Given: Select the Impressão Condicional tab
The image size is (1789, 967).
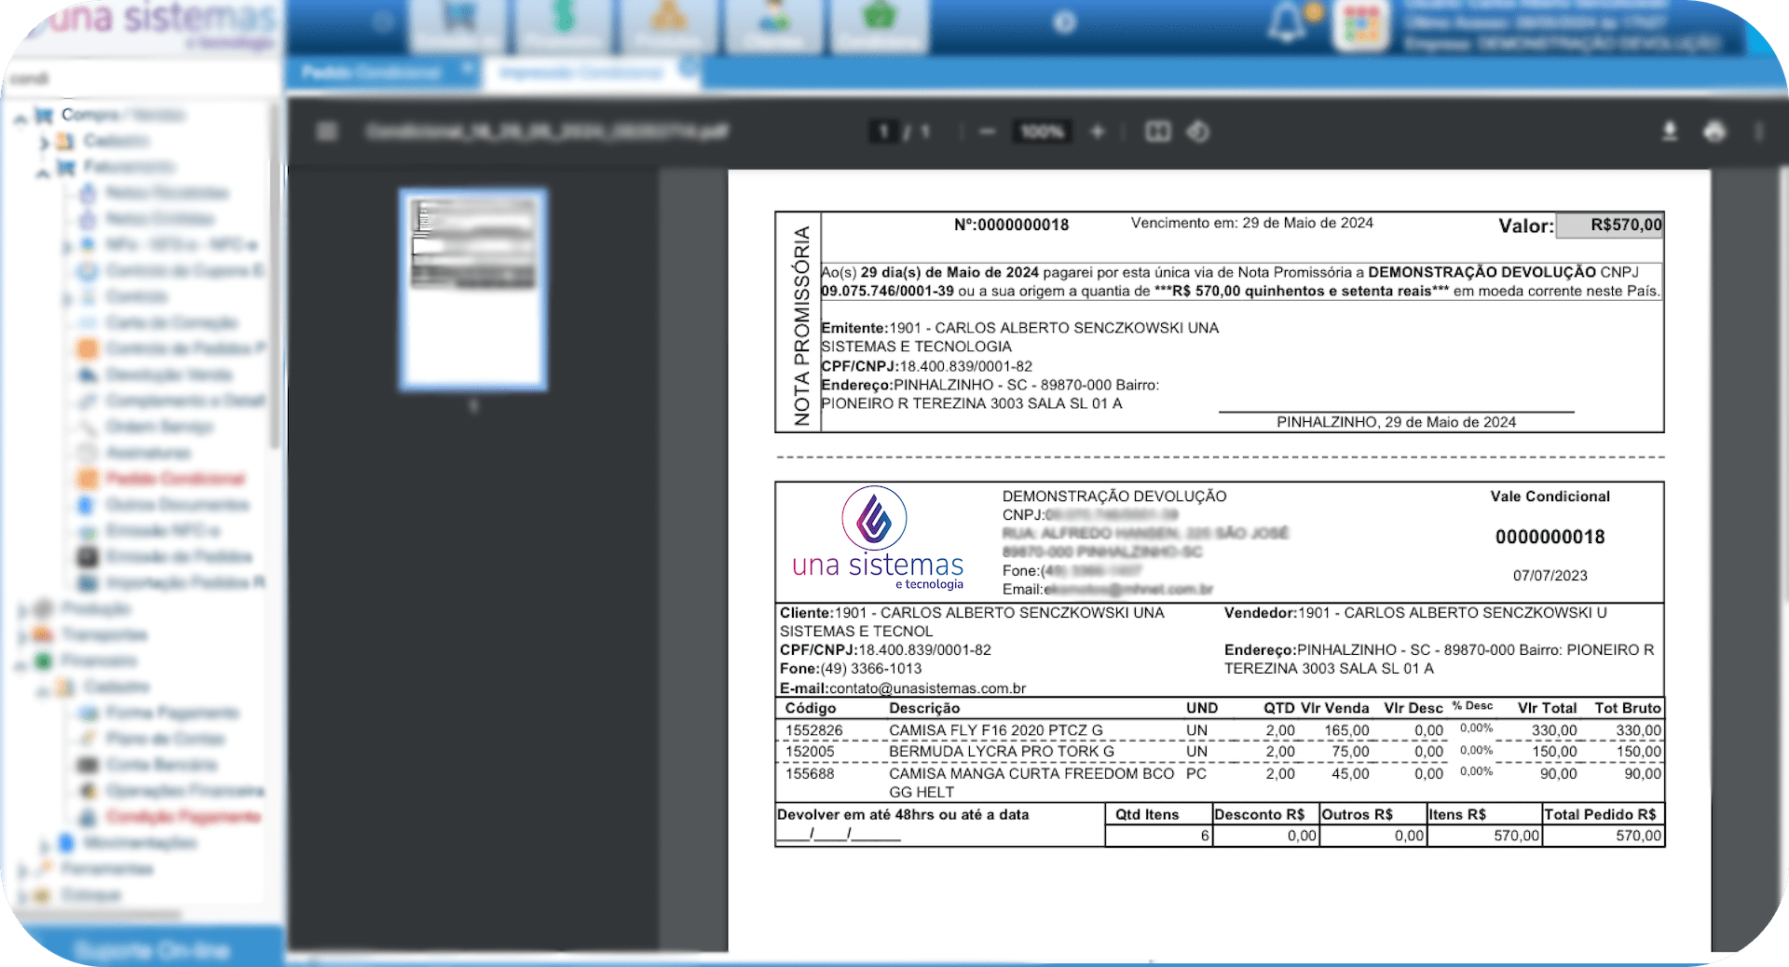Looking at the screenshot, I should pos(581,72).
